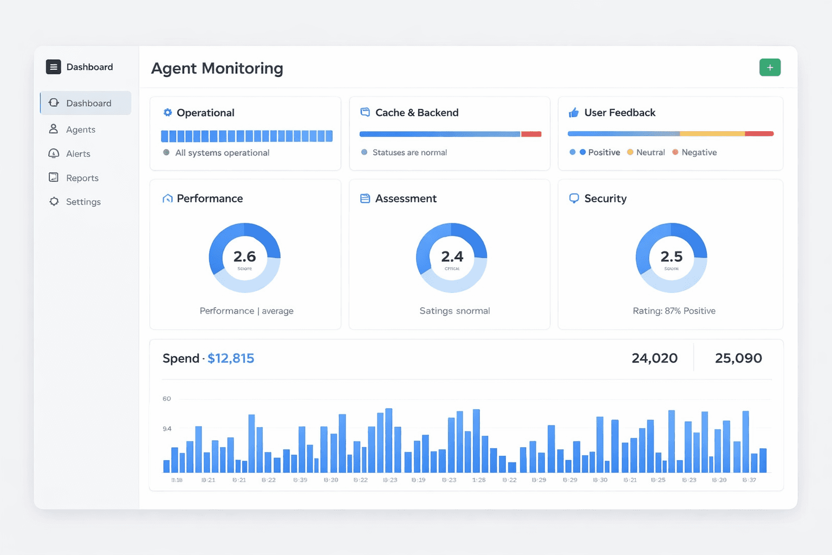This screenshot has height=555, width=832.
Task: Click the Cache & Backend storage icon
Action: tap(365, 112)
